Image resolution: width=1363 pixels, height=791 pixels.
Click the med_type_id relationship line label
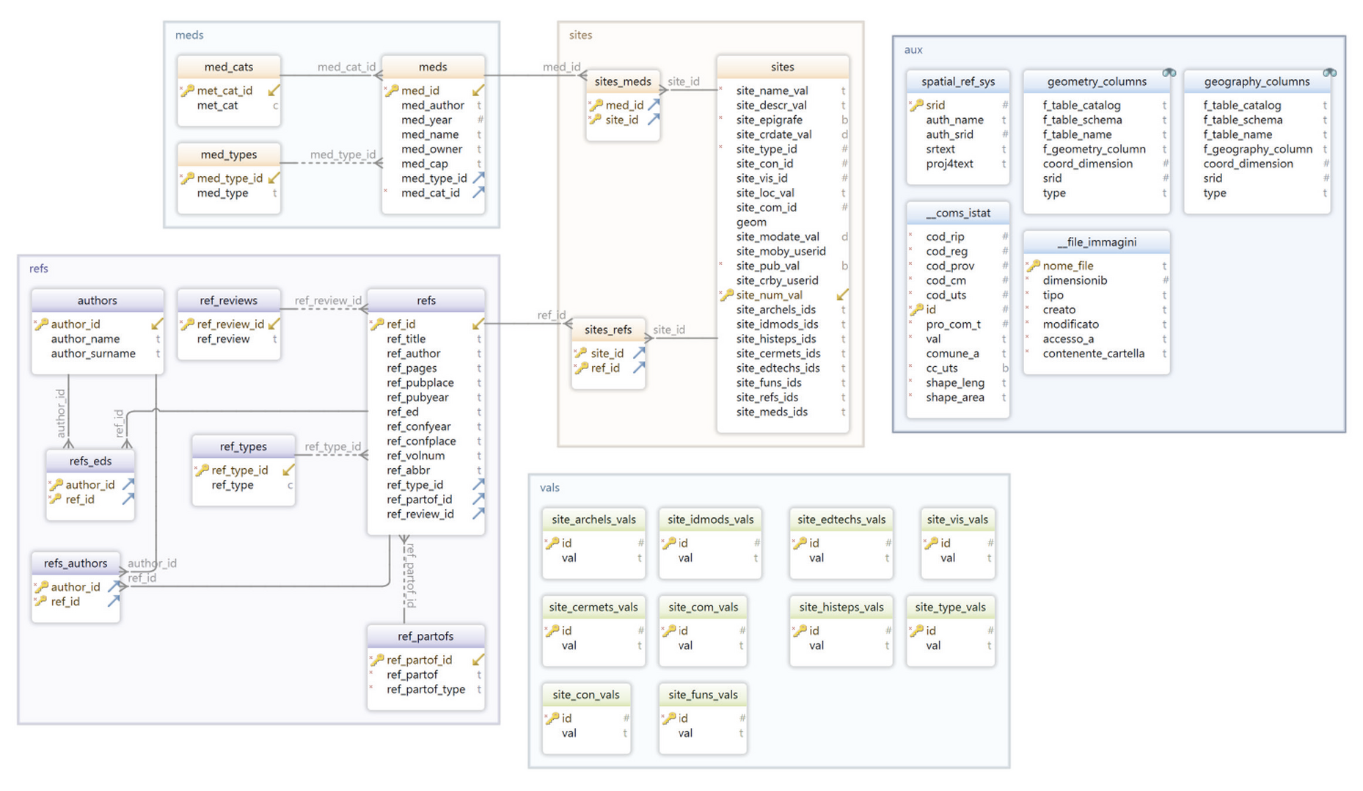tap(343, 154)
